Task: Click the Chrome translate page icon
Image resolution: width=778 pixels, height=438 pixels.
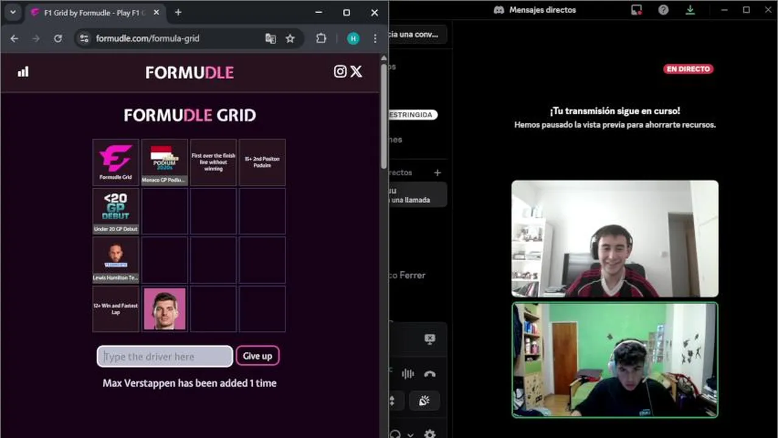Action: (x=270, y=38)
